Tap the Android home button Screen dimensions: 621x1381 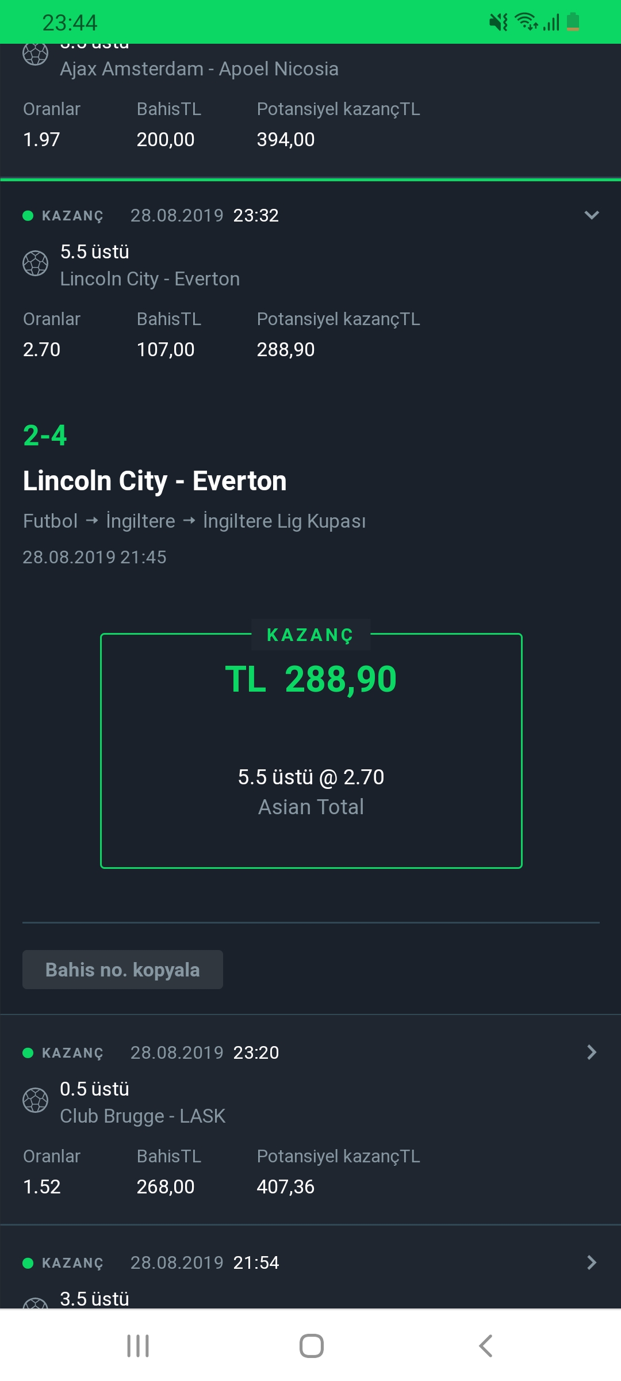click(x=311, y=1346)
